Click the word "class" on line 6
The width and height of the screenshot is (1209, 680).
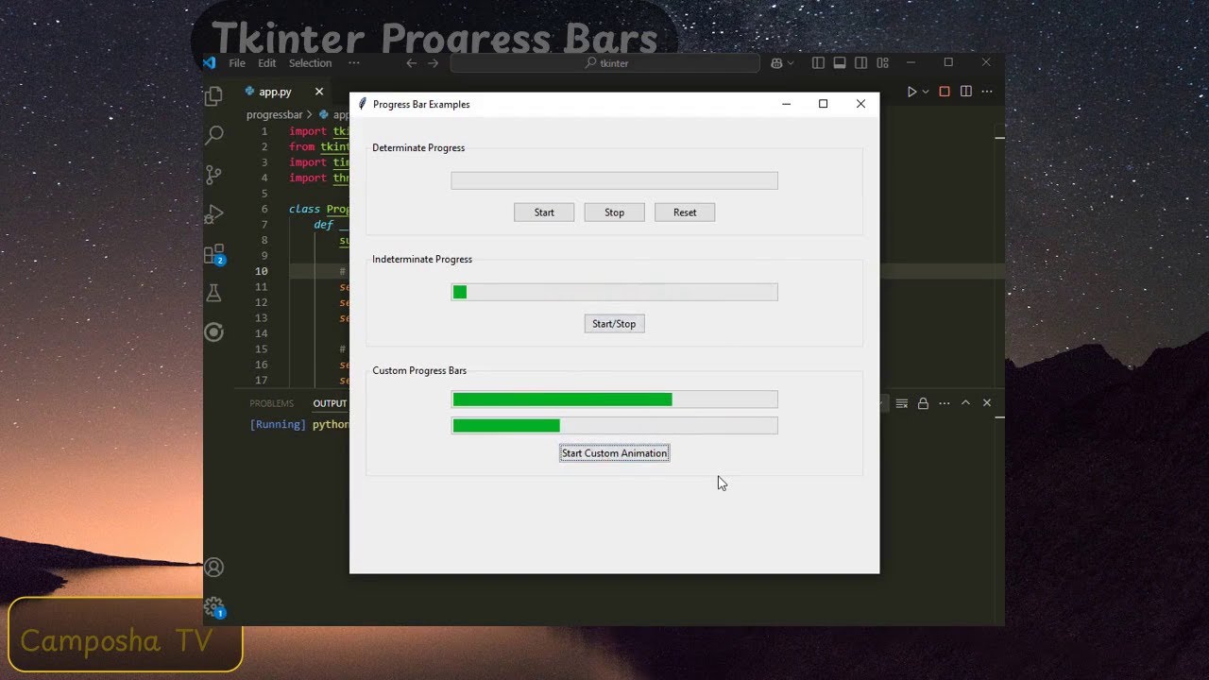click(305, 209)
